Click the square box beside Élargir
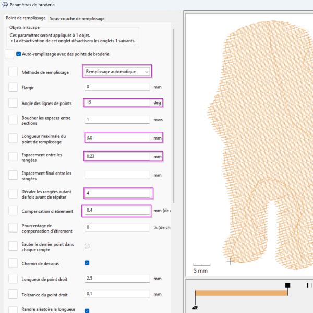 tap(13, 87)
